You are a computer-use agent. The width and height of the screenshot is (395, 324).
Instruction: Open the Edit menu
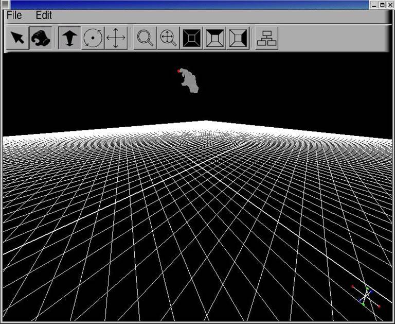pyautogui.click(x=44, y=15)
